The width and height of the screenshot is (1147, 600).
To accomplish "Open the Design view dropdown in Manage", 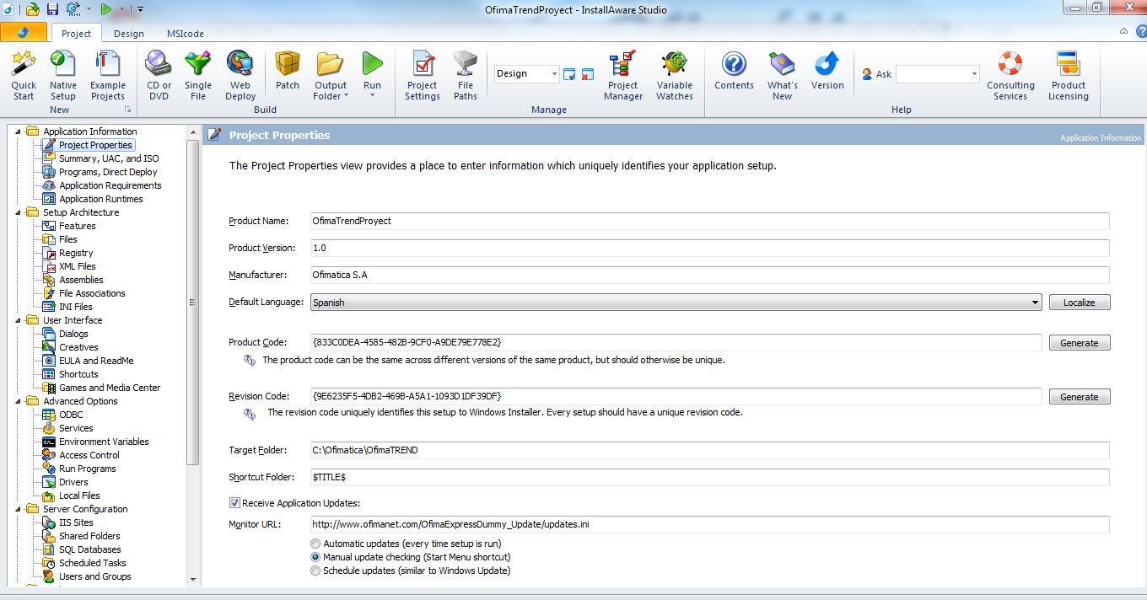I will coord(554,74).
